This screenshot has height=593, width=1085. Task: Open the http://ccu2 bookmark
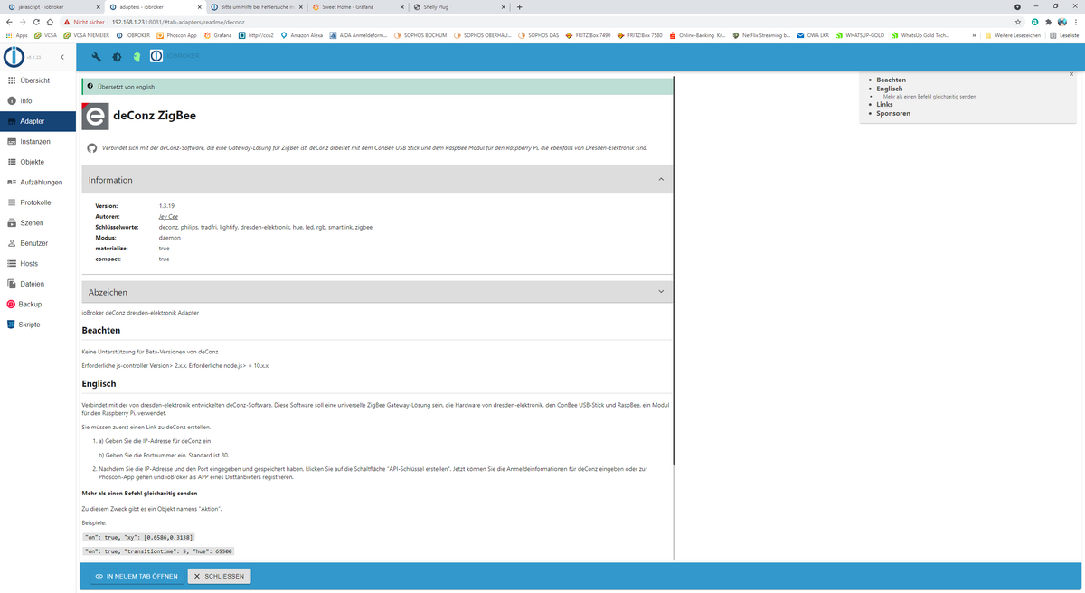click(x=256, y=35)
